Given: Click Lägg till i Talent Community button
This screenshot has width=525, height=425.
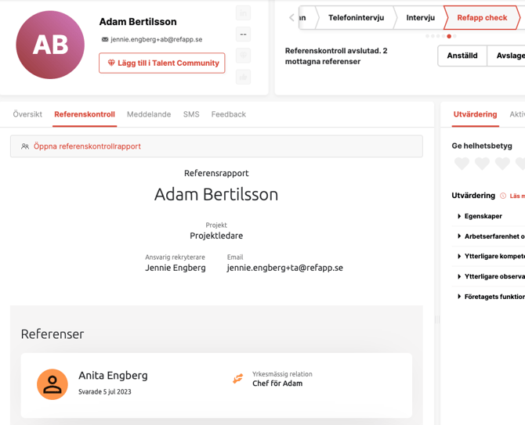Looking at the screenshot, I should click(162, 63).
